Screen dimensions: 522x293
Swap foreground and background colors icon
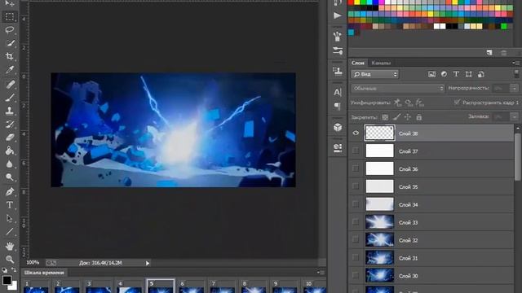[x=14, y=269]
